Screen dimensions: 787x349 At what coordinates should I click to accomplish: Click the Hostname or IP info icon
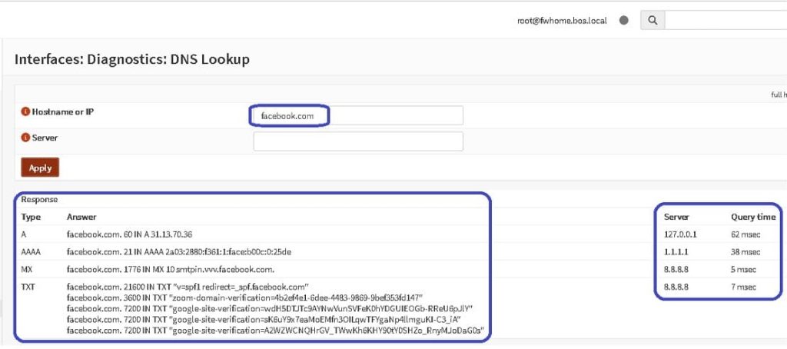point(25,112)
